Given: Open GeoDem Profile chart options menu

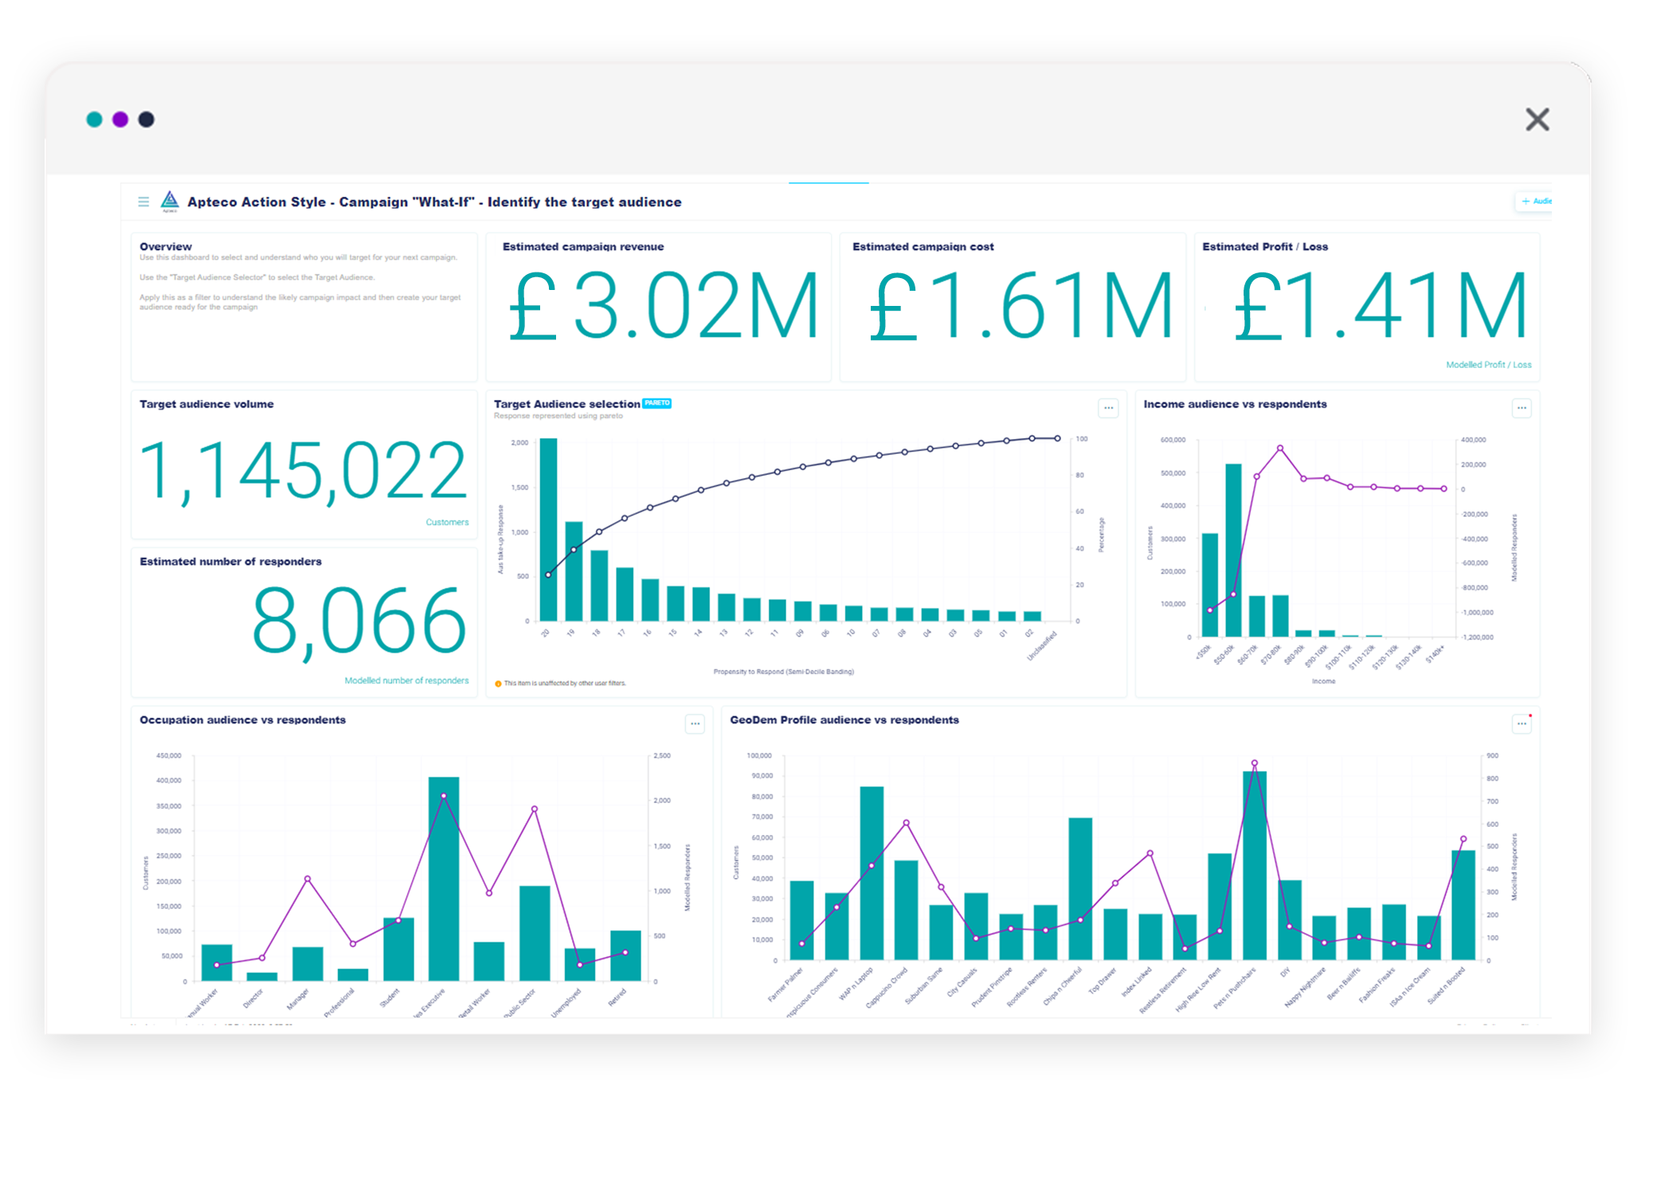Looking at the screenshot, I should pos(1521,724).
